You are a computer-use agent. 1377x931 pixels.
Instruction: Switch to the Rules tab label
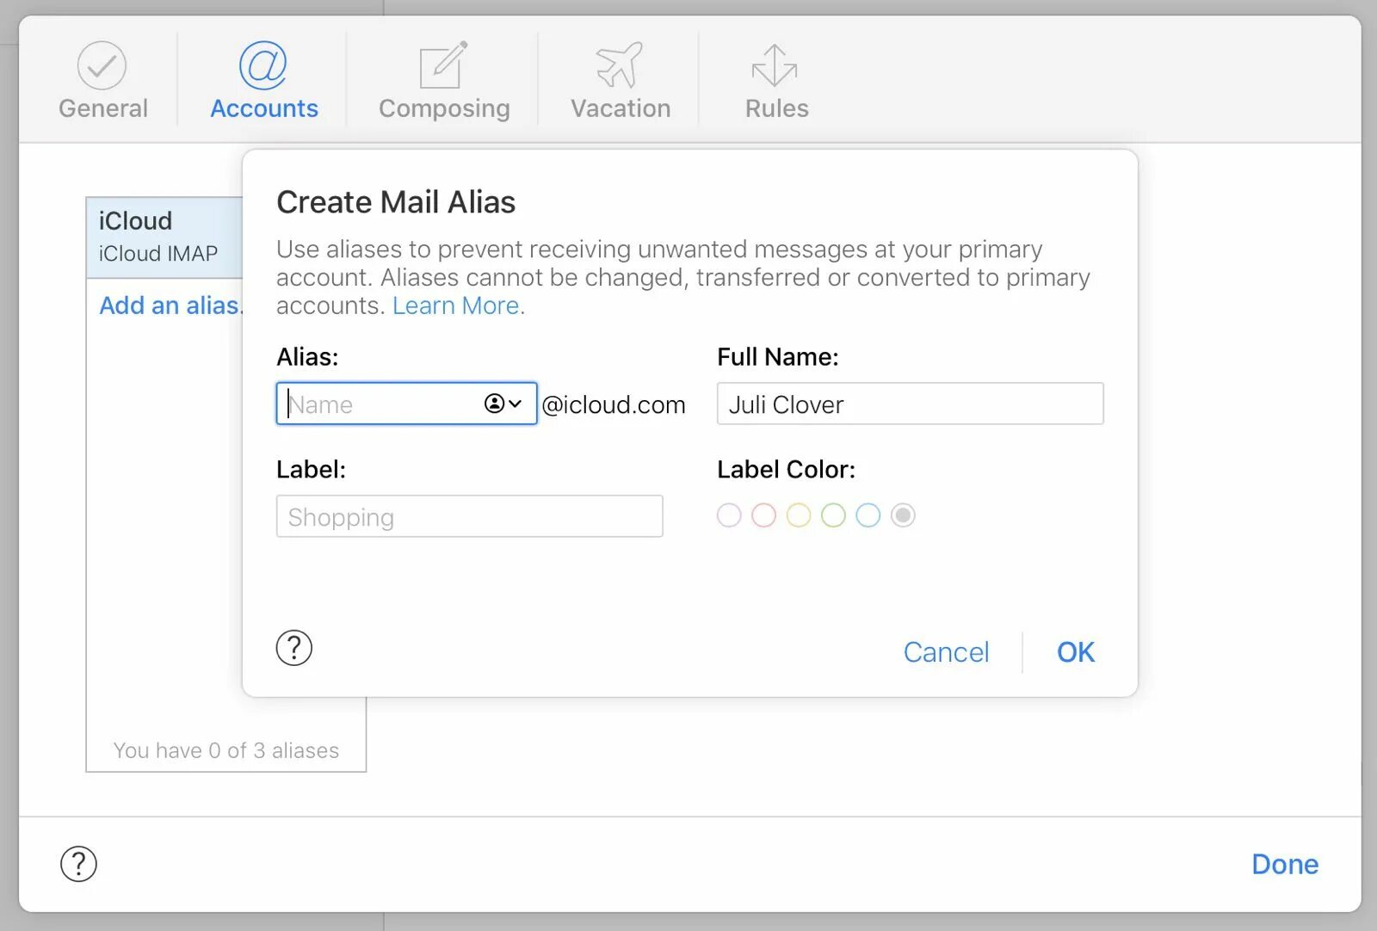coord(777,108)
